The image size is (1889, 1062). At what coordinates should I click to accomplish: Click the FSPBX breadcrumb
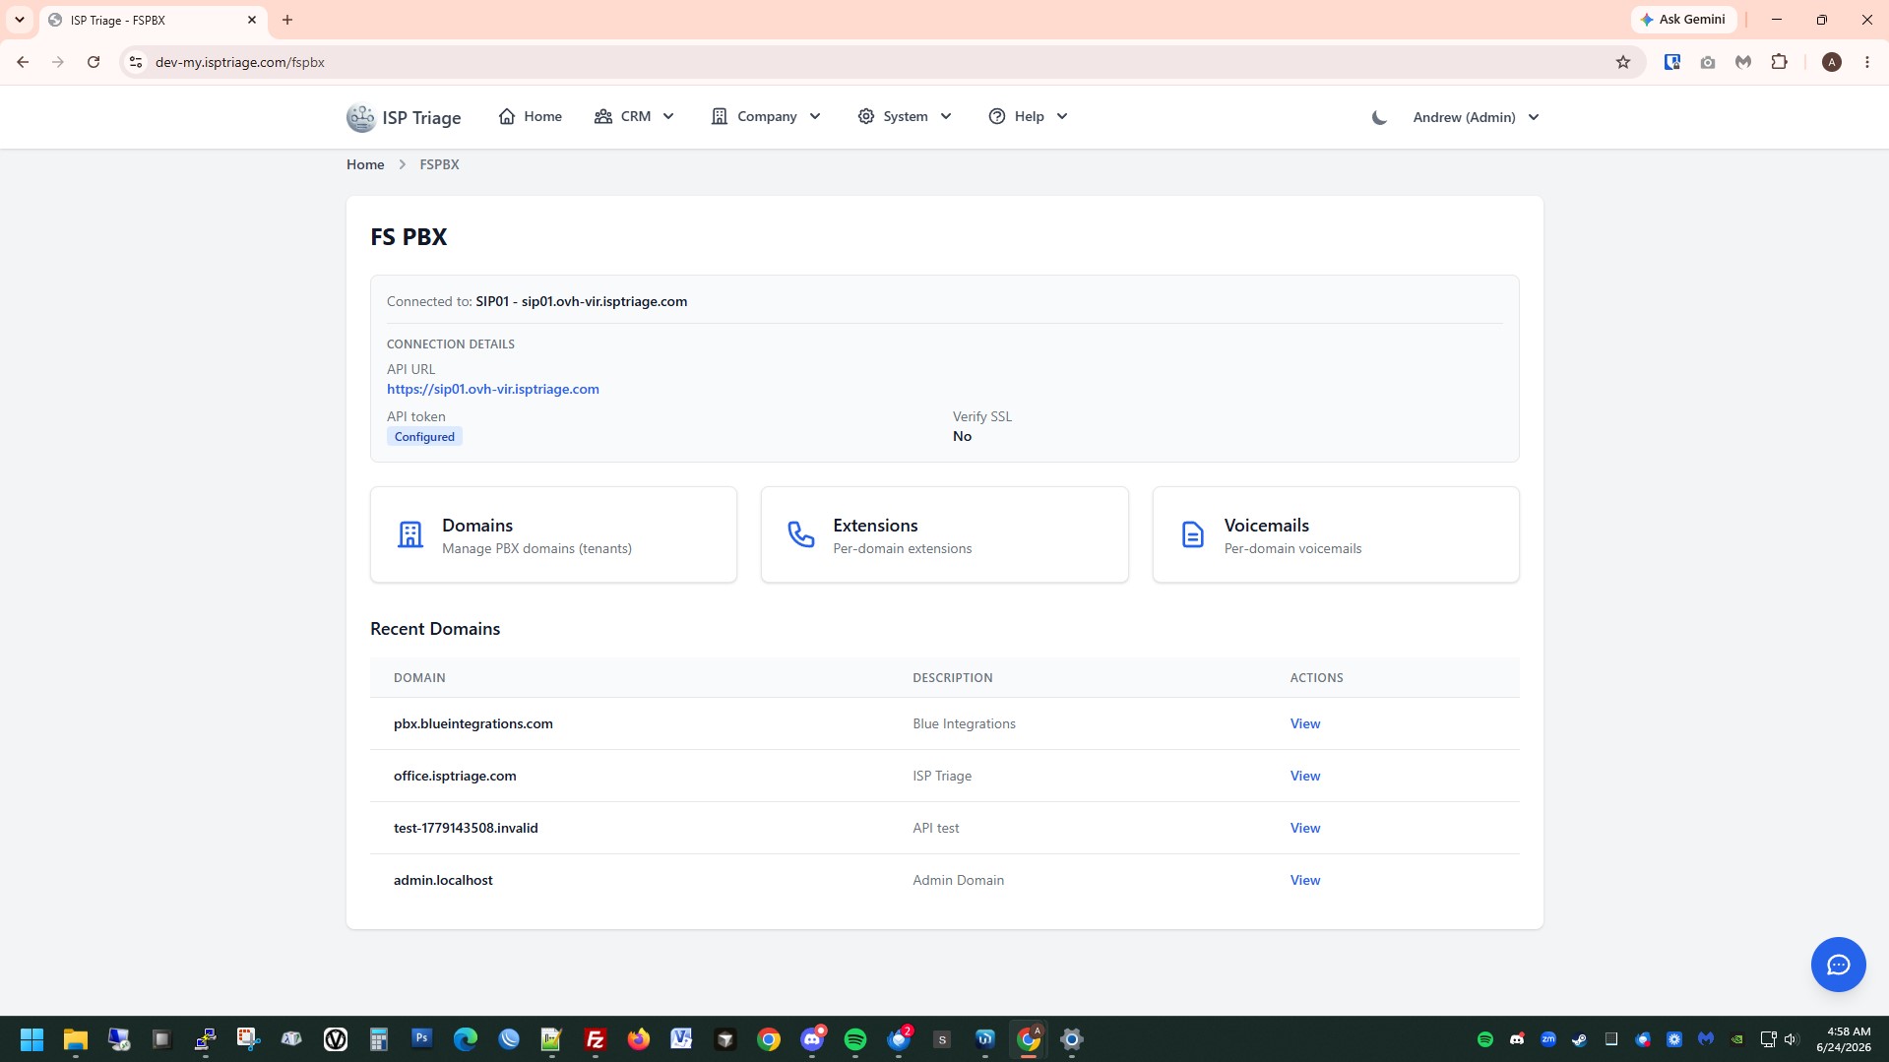pyautogui.click(x=439, y=164)
